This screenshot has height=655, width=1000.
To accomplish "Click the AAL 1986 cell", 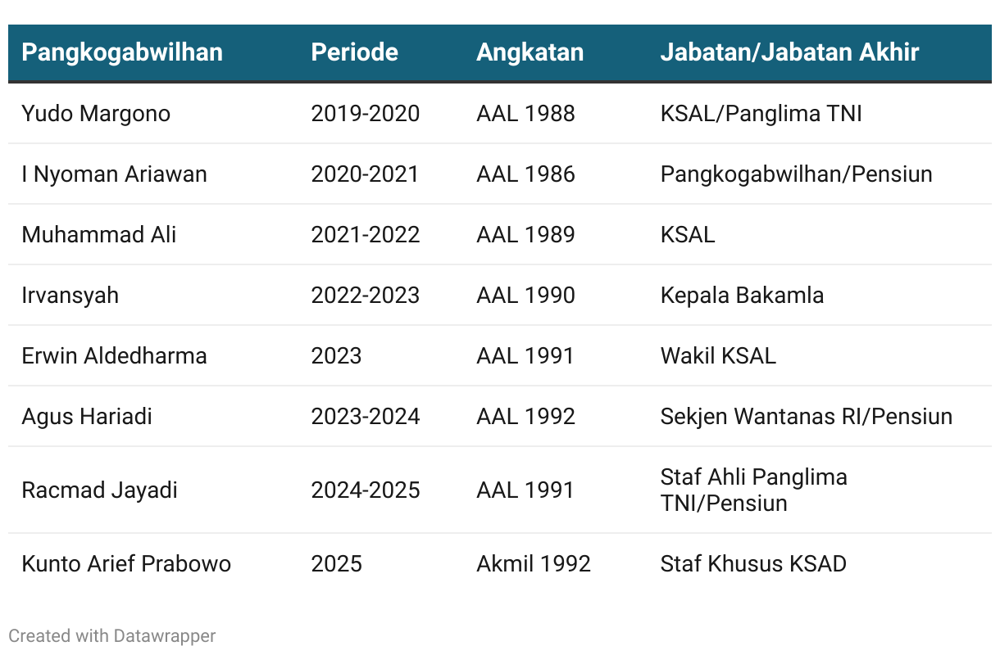I will pos(525,174).
